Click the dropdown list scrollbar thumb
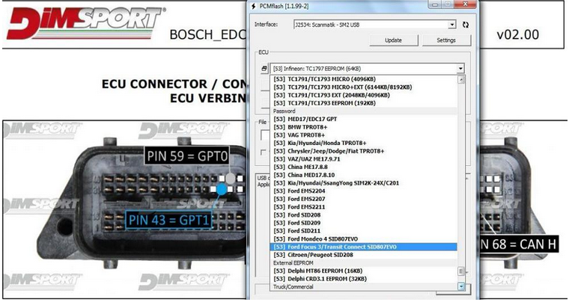 click(x=461, y=271)
